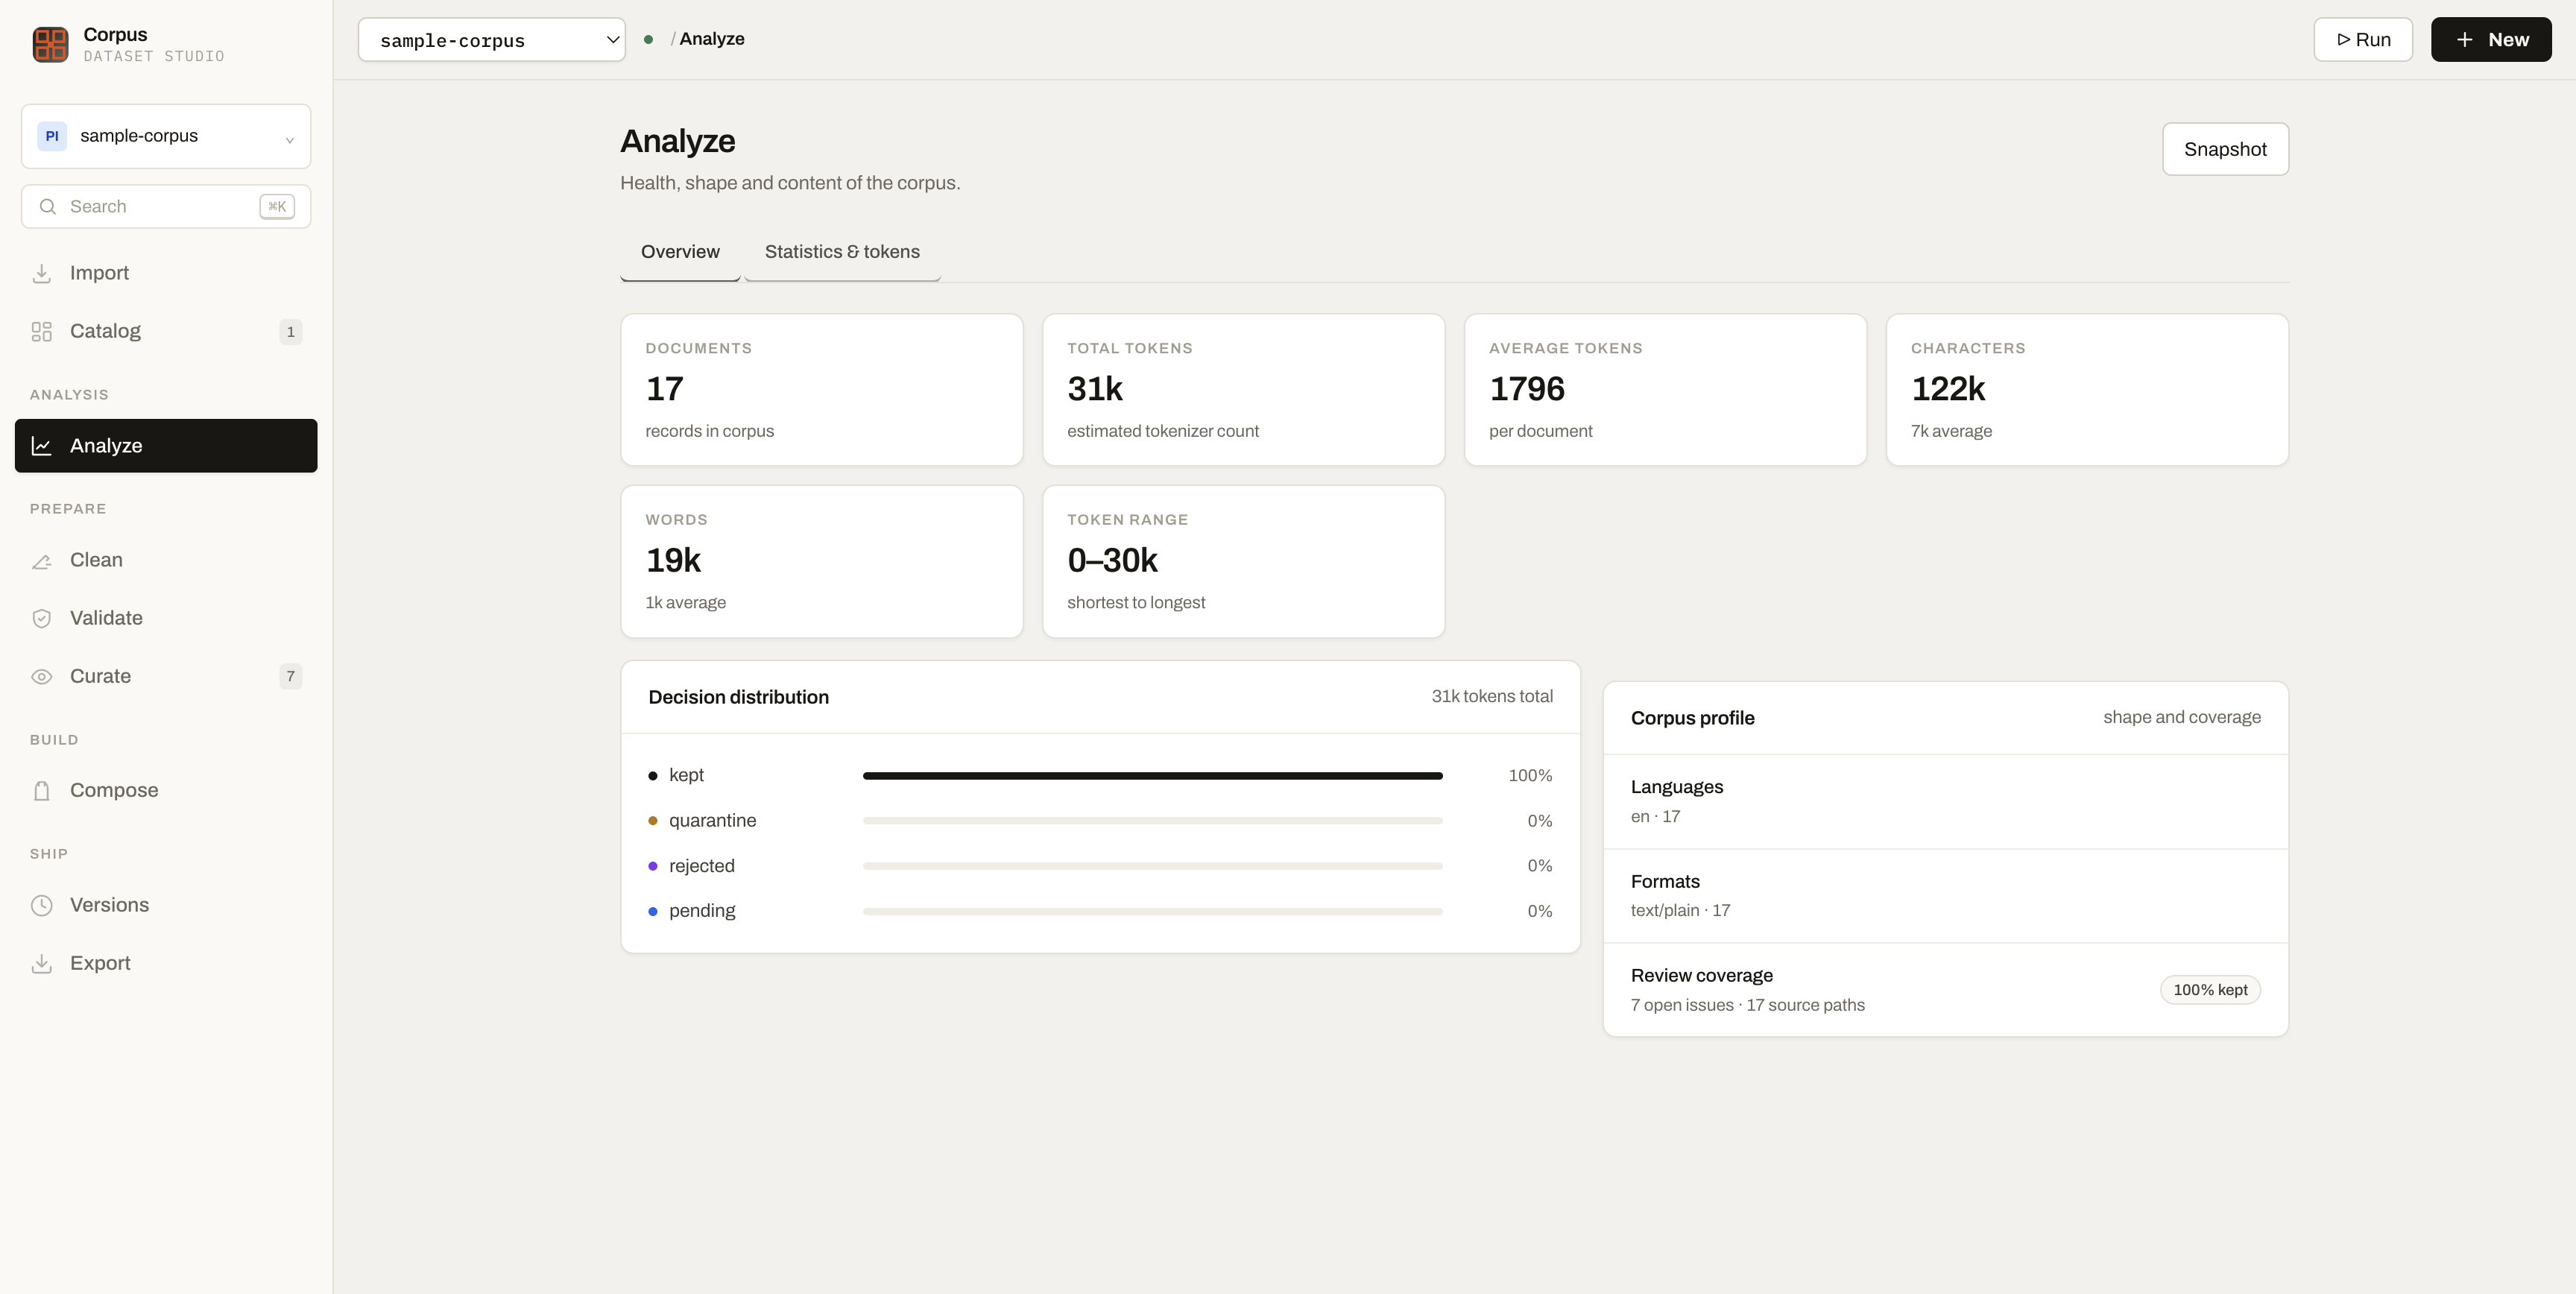This screenshot has width=2576, height=1294.
Task: Click the purple rejected legend dot
Action: (653, 866)
